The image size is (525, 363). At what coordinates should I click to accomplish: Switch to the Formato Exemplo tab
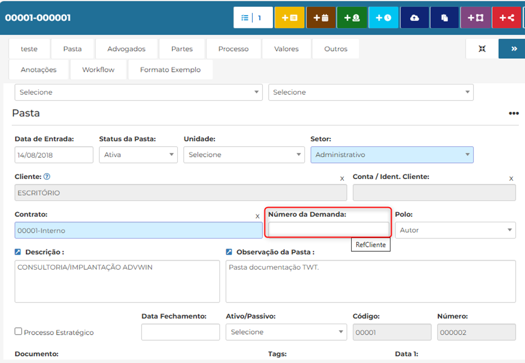170,69
